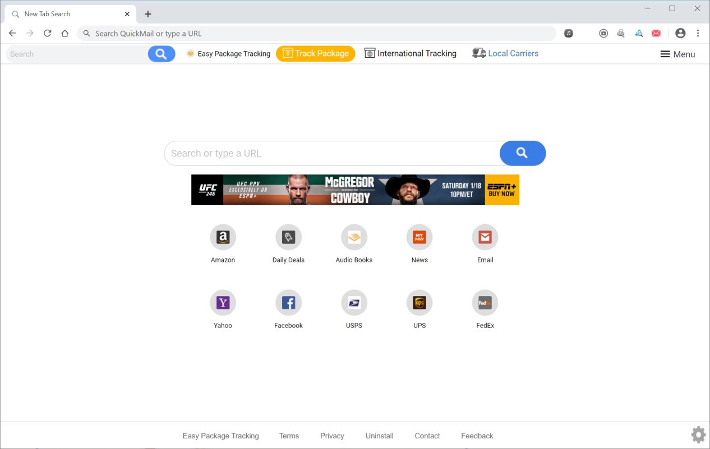
Task: Open the Daily Deals shortcut
Action: [x=288, y=238]
